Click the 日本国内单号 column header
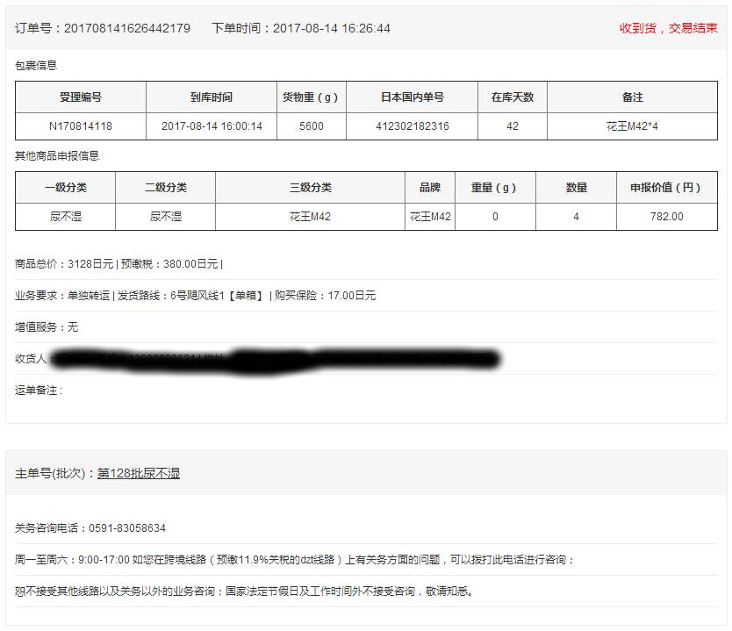Image resolution: width=732 pixels, height=631 pixels. [412, 97]
